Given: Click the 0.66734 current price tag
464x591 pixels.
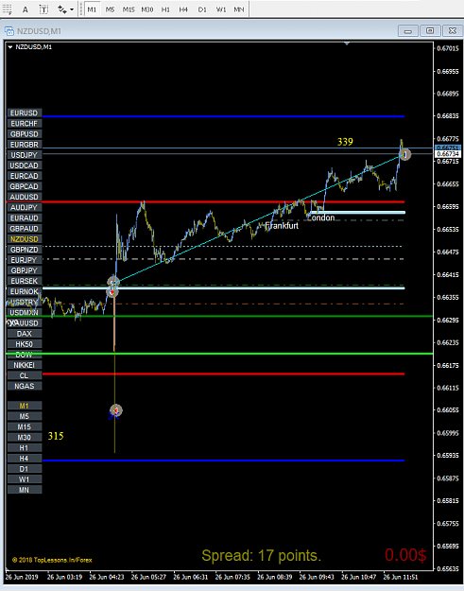Looking at the screenshot, I should click(x=448, y=154).
